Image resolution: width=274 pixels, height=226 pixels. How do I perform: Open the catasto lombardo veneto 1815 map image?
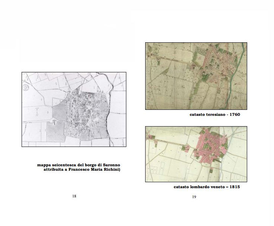196,154
